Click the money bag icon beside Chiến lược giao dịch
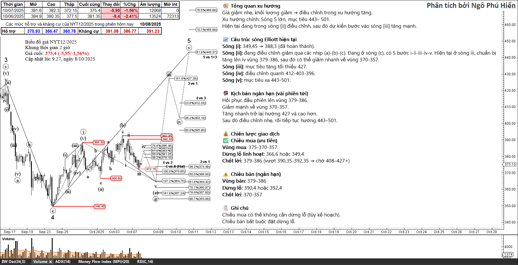The height and width of the screenshot is (265, 518). click(x=226, y=134)
